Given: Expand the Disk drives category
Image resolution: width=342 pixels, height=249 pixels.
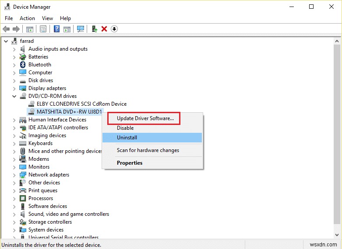Looking at the screenshot, I should click(x=14, y=81).
